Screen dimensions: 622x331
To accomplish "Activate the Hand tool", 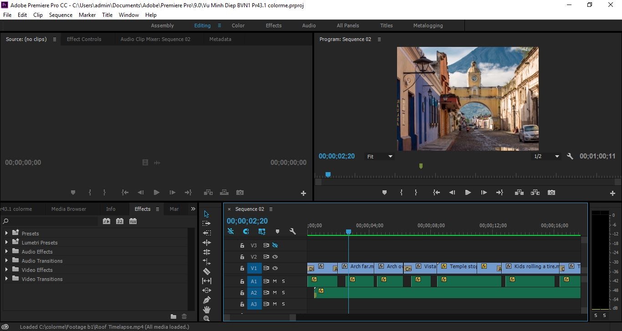I will [x=206, y=310].
